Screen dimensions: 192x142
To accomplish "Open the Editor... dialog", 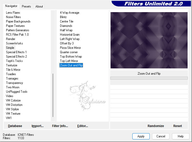I will click(x=83, y=126).
